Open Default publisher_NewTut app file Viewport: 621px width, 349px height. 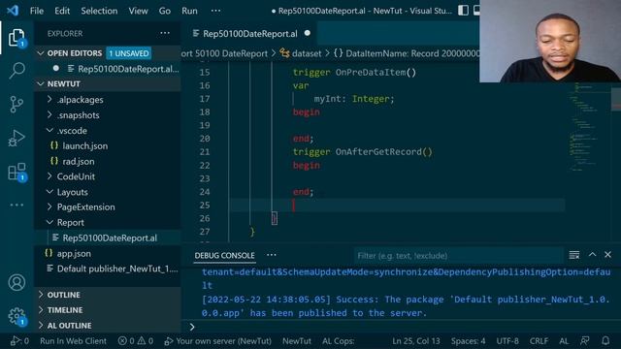[x=108, y=269]
